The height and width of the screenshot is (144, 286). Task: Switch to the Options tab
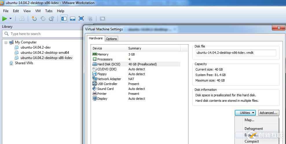tap(111, 39)
